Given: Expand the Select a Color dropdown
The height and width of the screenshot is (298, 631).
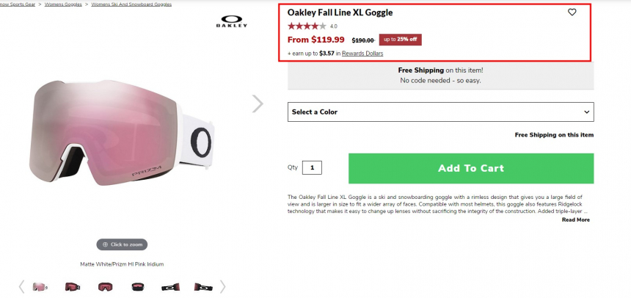Looking at the screenshot, I should [440, 112].
